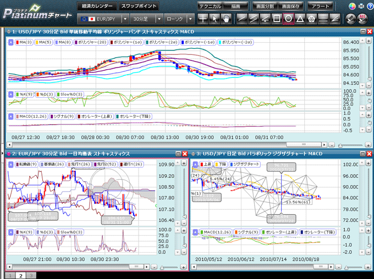Click the 経済カレンダー button
Screen dimensions: 374x279
tap(97, 6)
